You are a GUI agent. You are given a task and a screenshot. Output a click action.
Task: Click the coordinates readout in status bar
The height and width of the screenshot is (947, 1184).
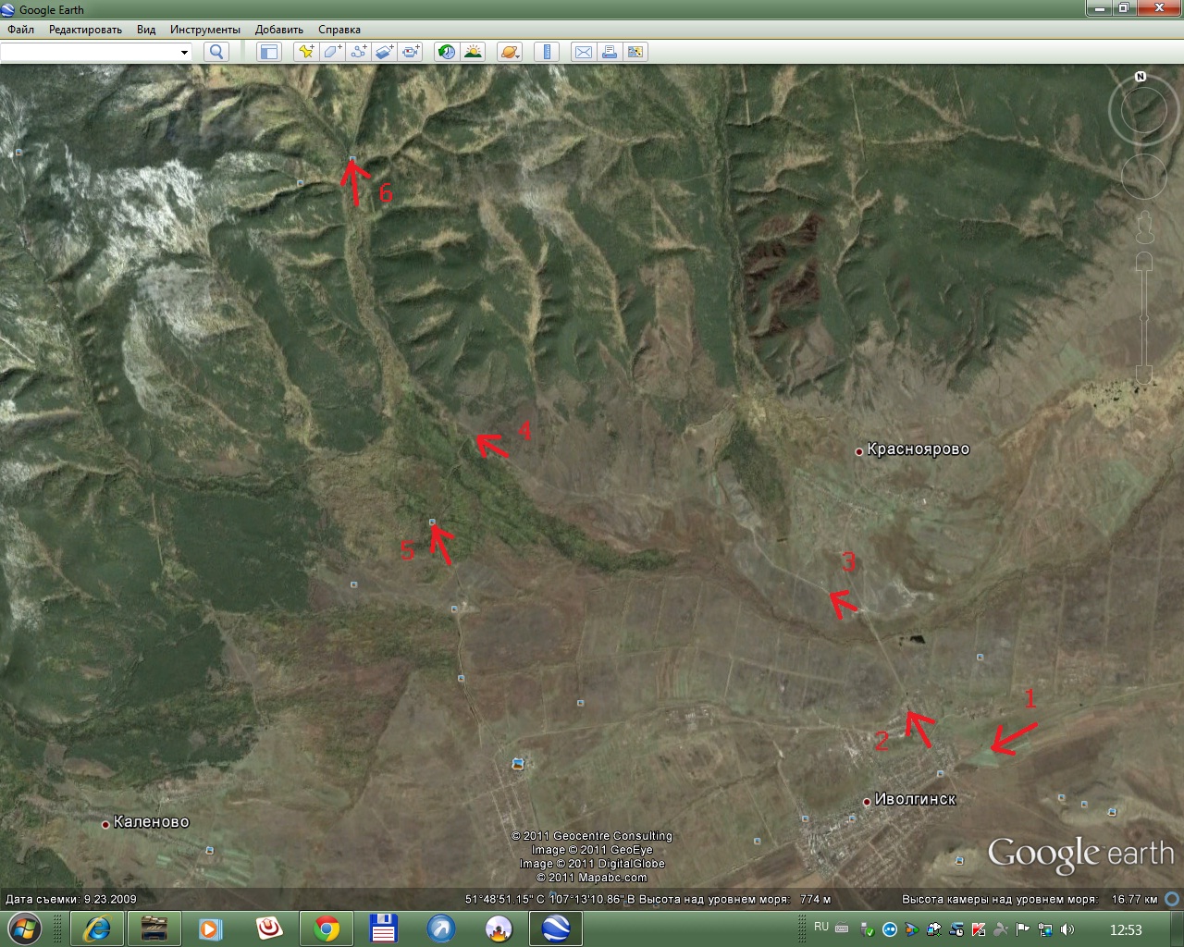(x=550, y=899)
